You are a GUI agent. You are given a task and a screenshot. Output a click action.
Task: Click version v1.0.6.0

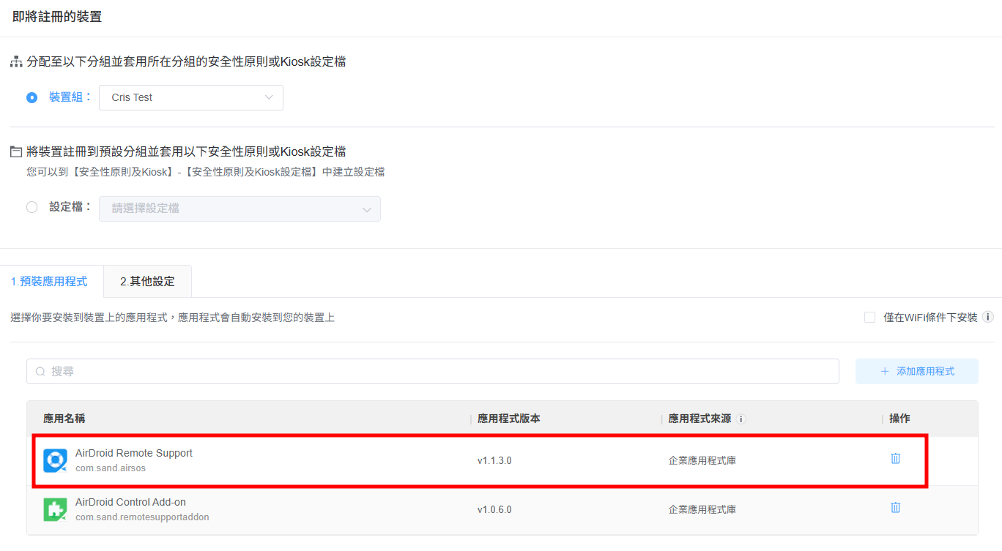(494, 509)
